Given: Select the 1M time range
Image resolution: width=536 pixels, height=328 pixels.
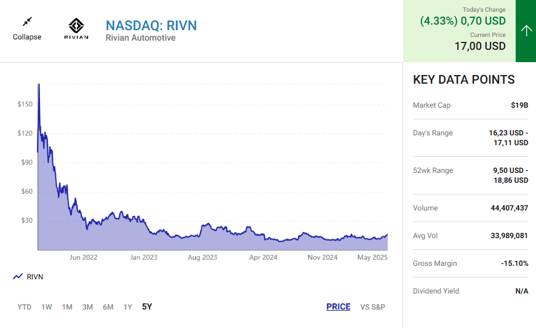Looking at the screenshot, I should (x=67, y=307).
